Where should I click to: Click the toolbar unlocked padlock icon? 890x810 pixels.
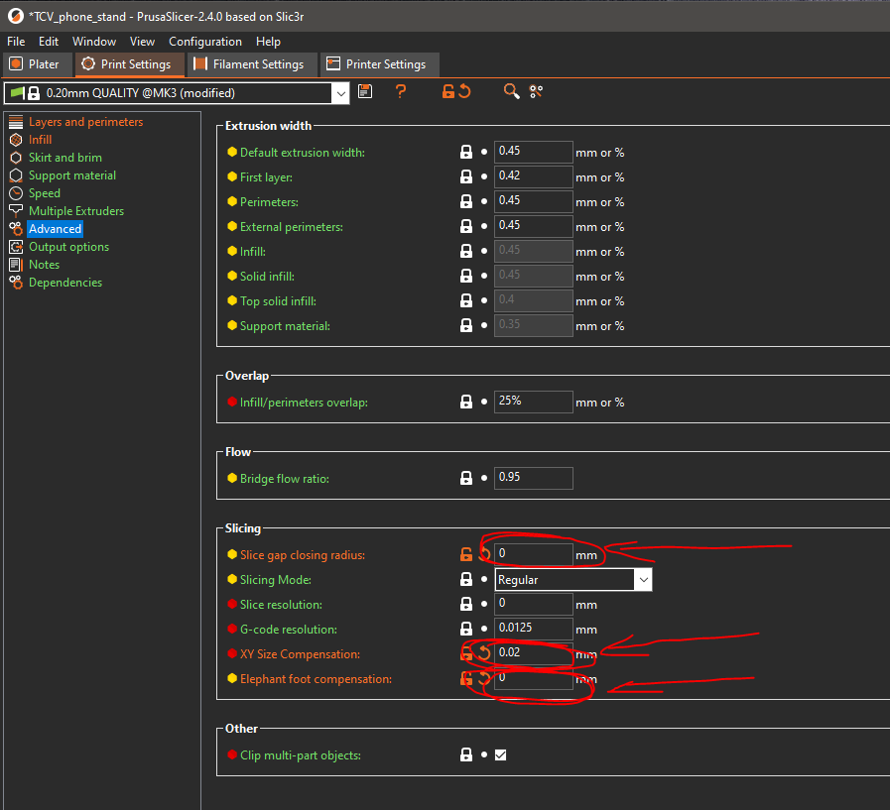[x=448, y=91]
